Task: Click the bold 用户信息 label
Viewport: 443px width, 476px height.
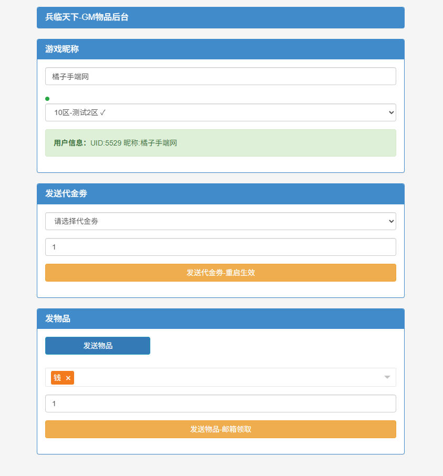Action: tap(70, 143)
